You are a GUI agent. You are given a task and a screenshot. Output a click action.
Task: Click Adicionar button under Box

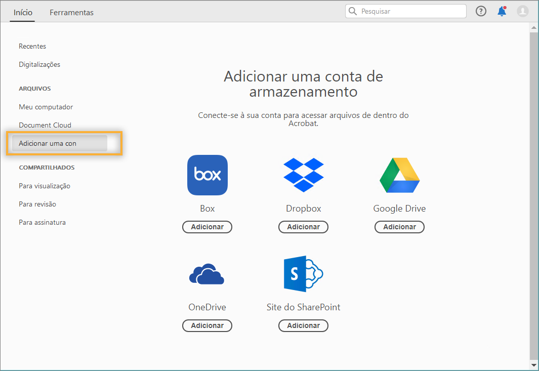coord(208,227)
